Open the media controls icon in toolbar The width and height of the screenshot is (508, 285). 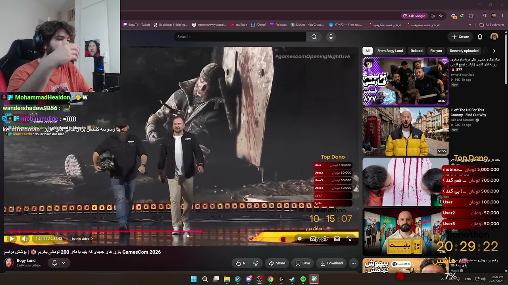(484, 16)
